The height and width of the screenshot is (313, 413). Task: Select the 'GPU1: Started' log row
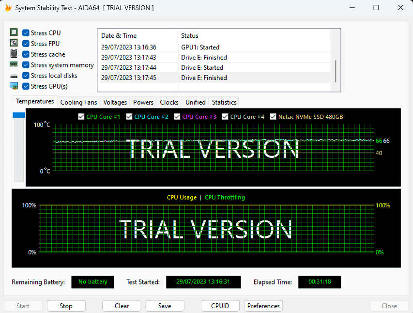[214, 47]
